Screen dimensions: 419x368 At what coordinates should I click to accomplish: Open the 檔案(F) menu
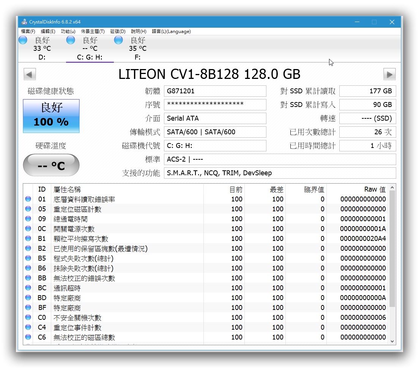pos(28,31)
